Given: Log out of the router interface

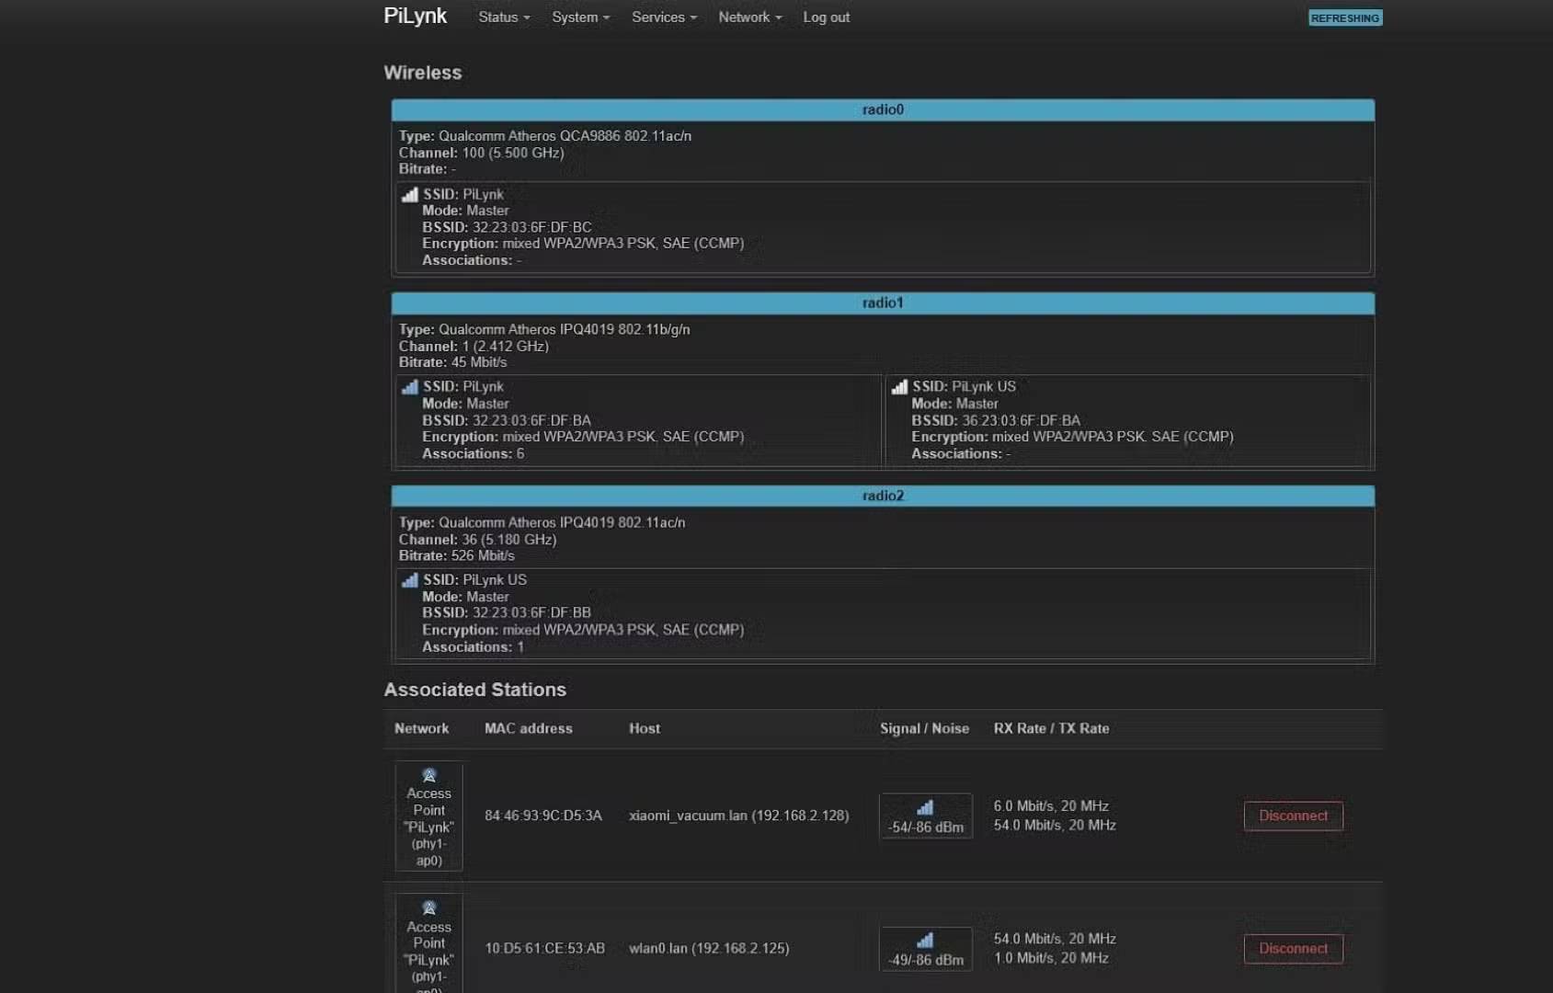Looking at the screenshot, I should pos(826,17).
